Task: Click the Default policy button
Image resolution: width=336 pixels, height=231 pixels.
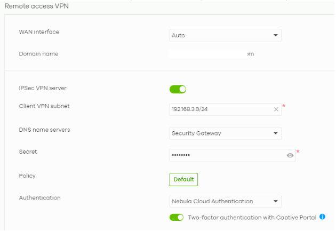Action: [x=183, y=179]
